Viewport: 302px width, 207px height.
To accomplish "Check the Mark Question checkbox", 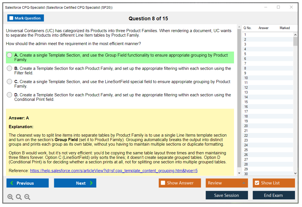I will 12,18.
